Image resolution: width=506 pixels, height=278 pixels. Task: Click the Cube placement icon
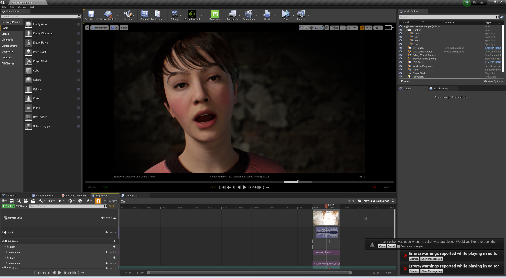(29, 71)
